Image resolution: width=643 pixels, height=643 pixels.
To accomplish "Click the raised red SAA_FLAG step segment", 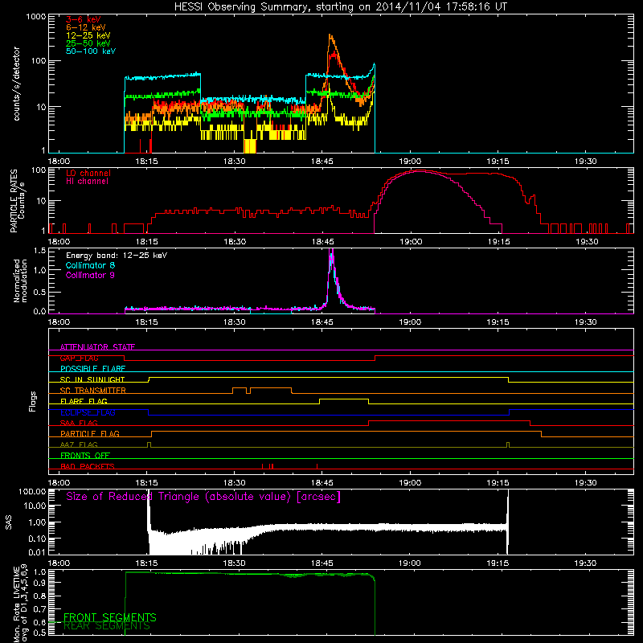I will (449, 420).
